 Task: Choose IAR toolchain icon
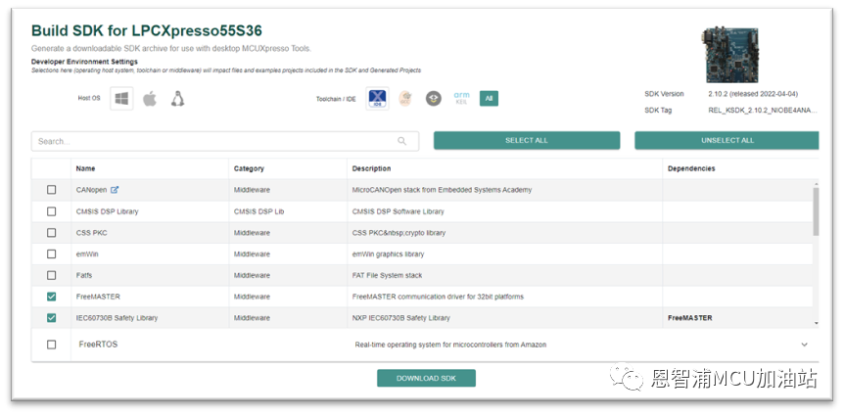pos(434,99)
